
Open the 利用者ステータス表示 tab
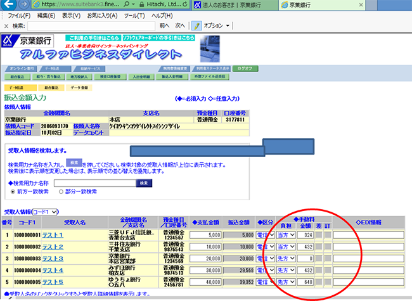[x=211, y=68]
